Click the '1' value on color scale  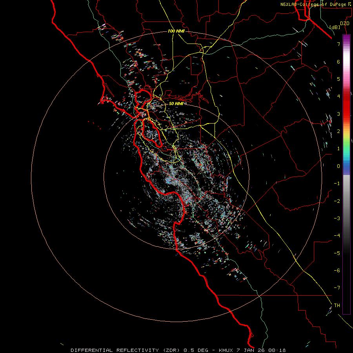coord(338,149)
